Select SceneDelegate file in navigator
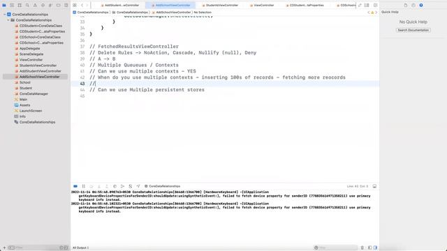This screenshot has width=447, height=251. coord(31,54)
